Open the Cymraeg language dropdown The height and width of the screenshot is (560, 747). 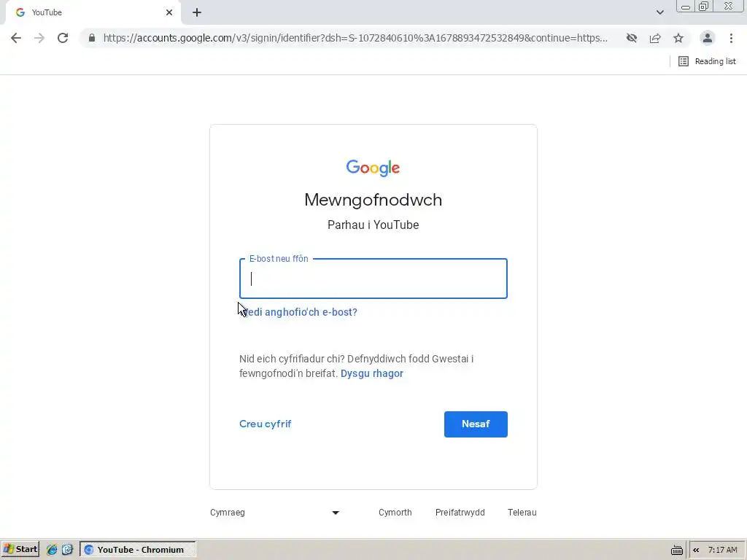click(x=275, y=513)
